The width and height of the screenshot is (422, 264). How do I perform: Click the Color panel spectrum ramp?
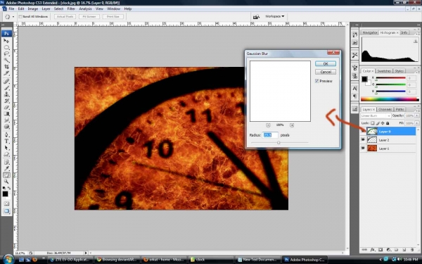390,99
